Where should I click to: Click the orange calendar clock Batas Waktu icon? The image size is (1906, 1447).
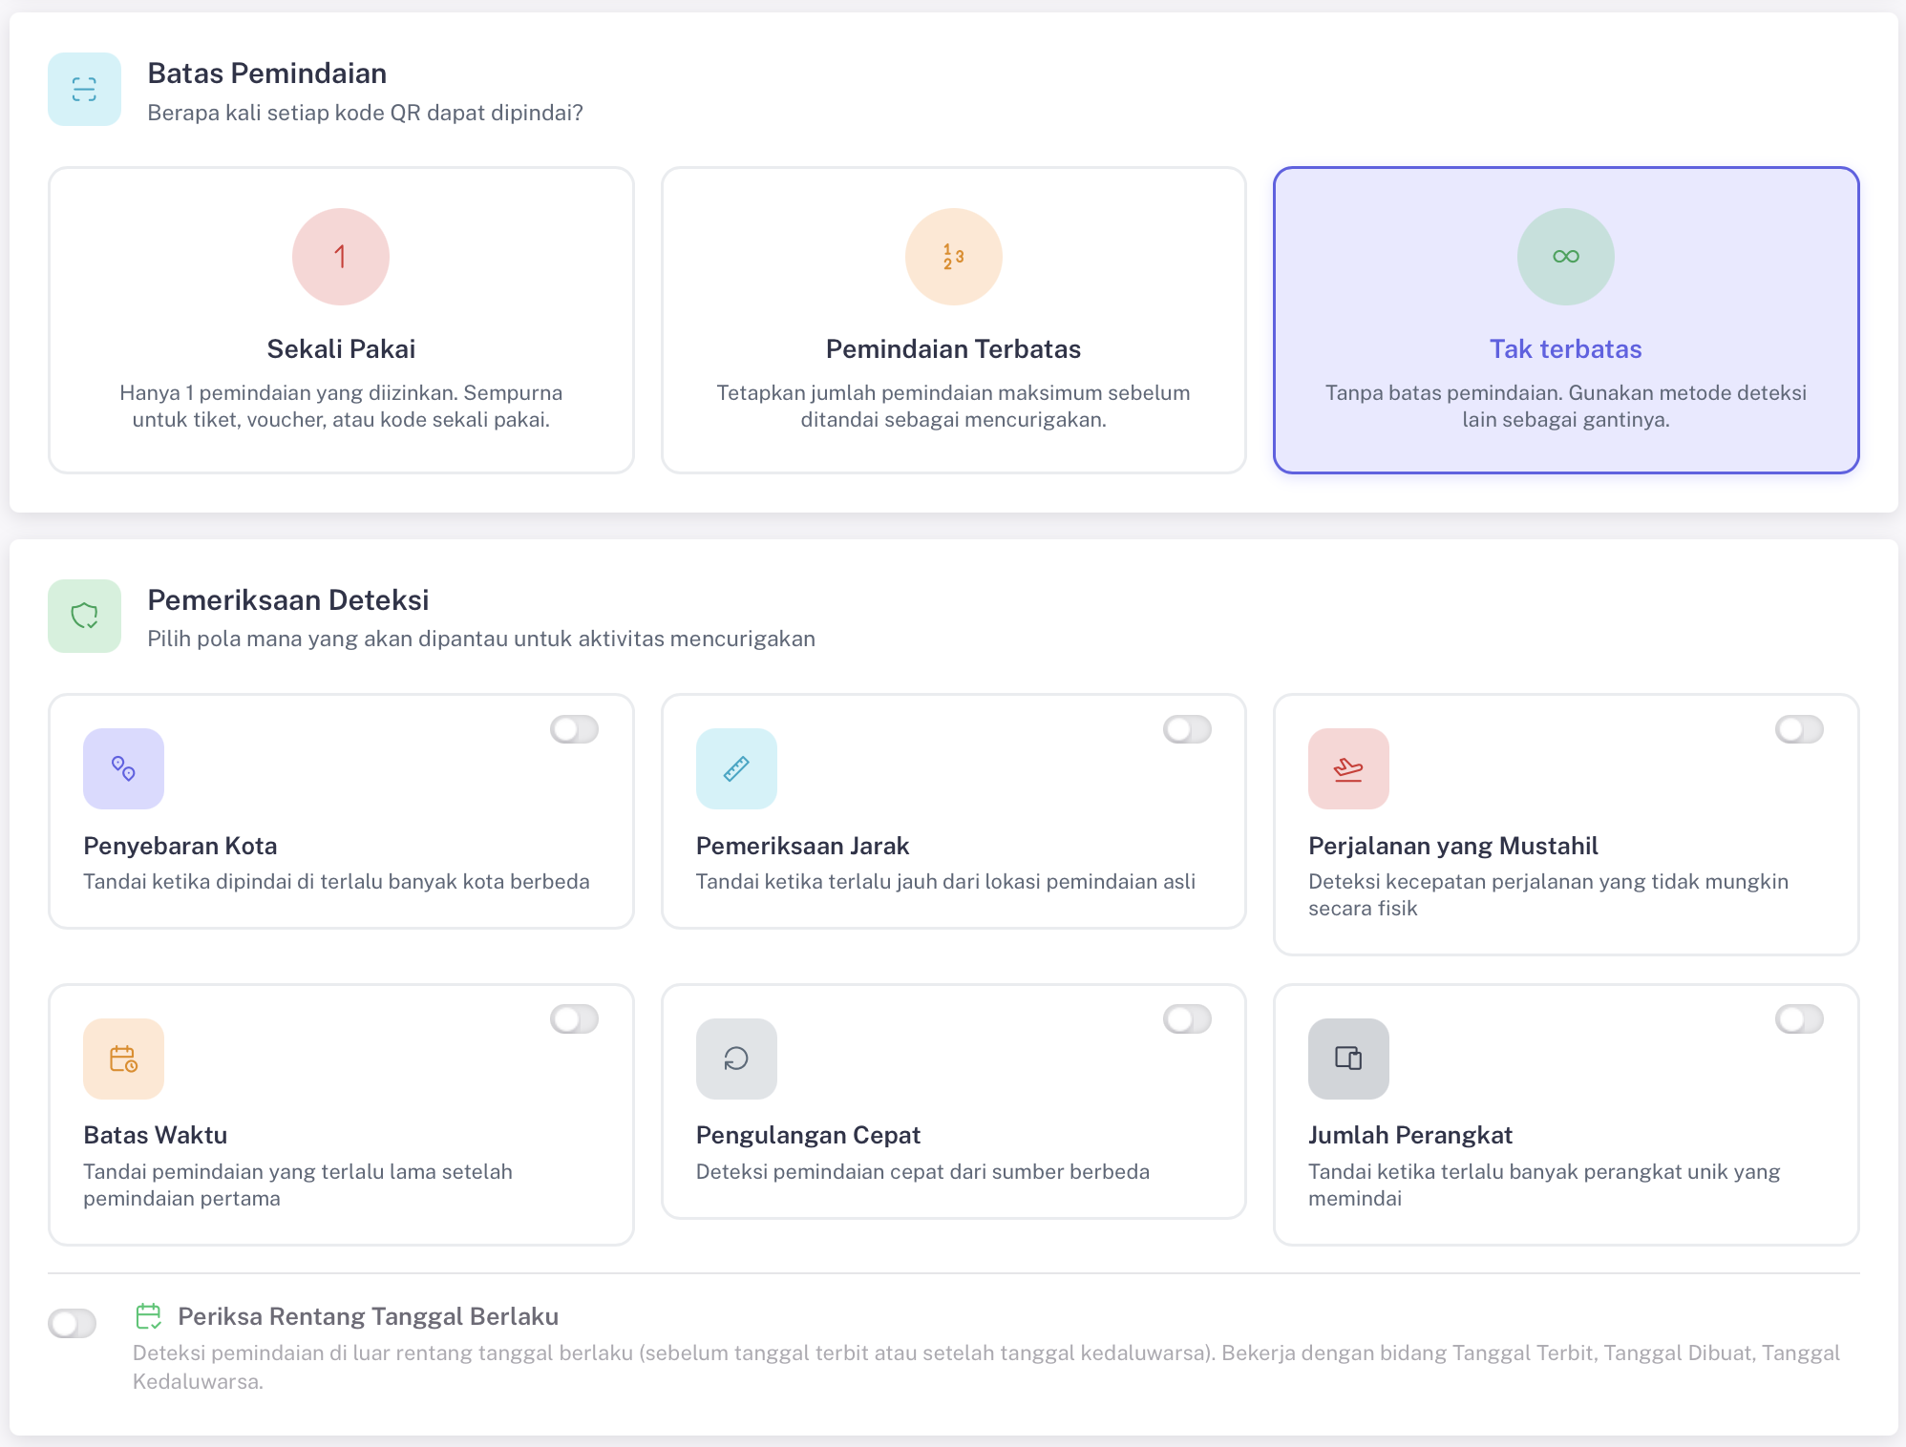(x=123, y=1059)
